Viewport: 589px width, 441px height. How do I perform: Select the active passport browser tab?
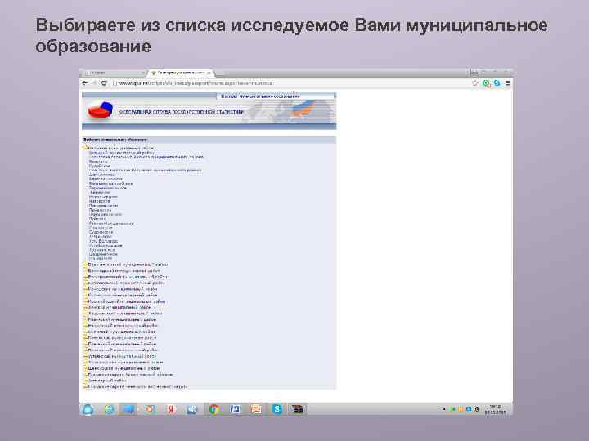tap(179, 73)
